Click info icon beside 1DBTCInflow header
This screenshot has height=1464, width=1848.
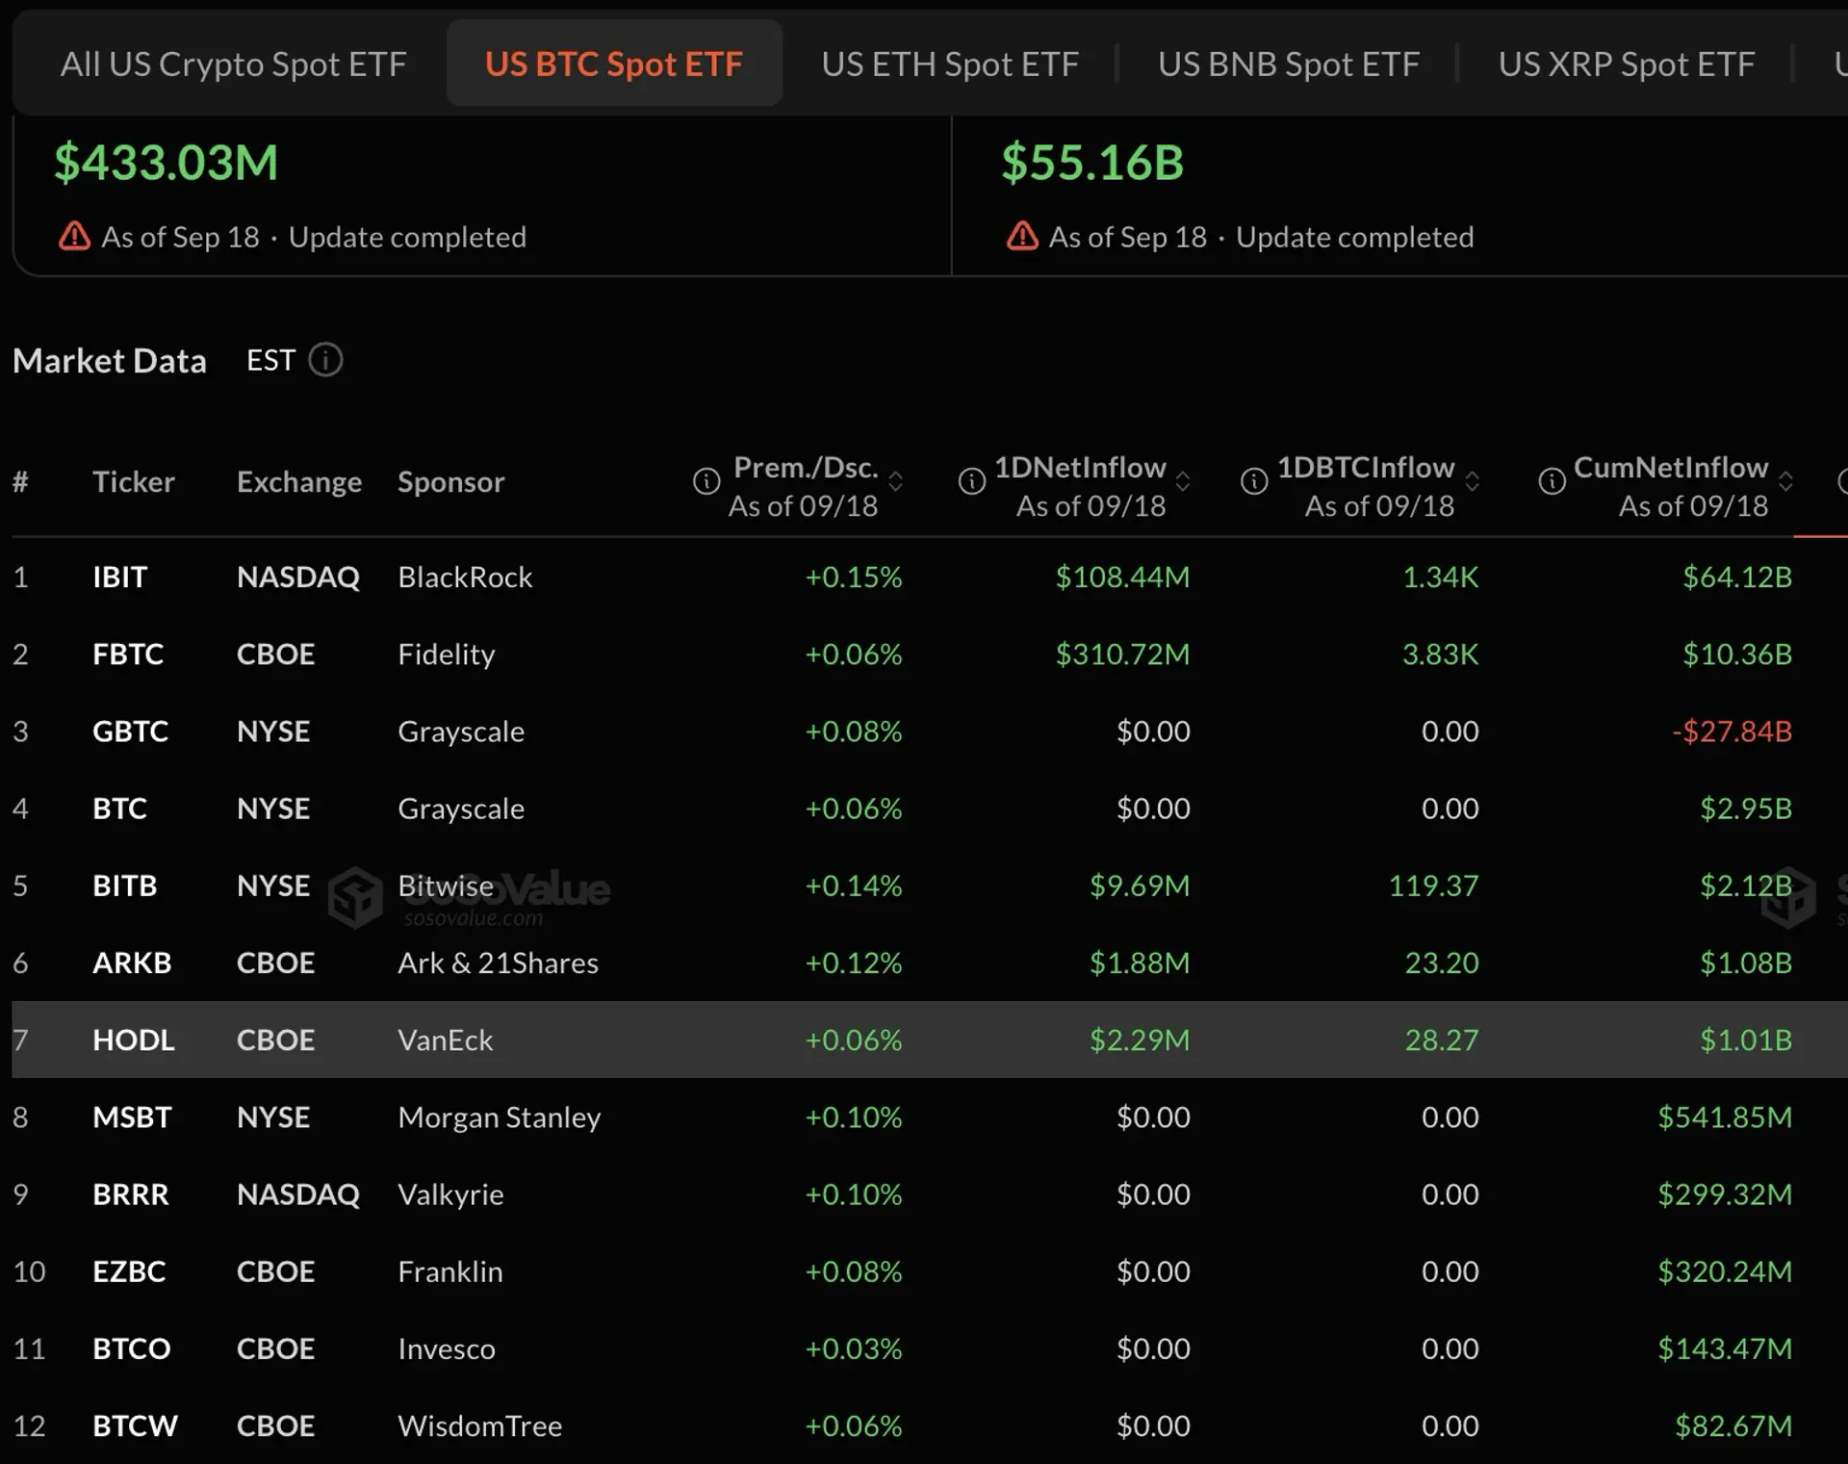(x=1254, y=481)
